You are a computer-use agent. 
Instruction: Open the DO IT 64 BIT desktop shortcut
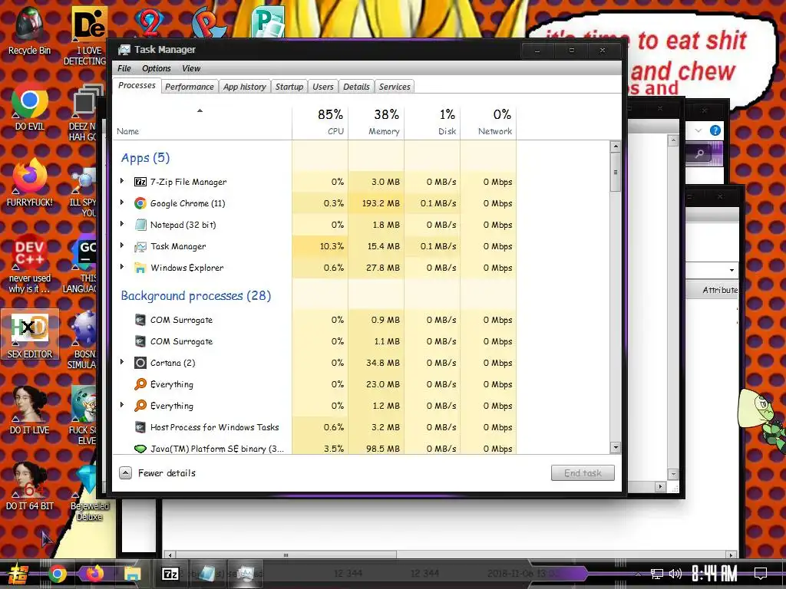click(29, 485)
